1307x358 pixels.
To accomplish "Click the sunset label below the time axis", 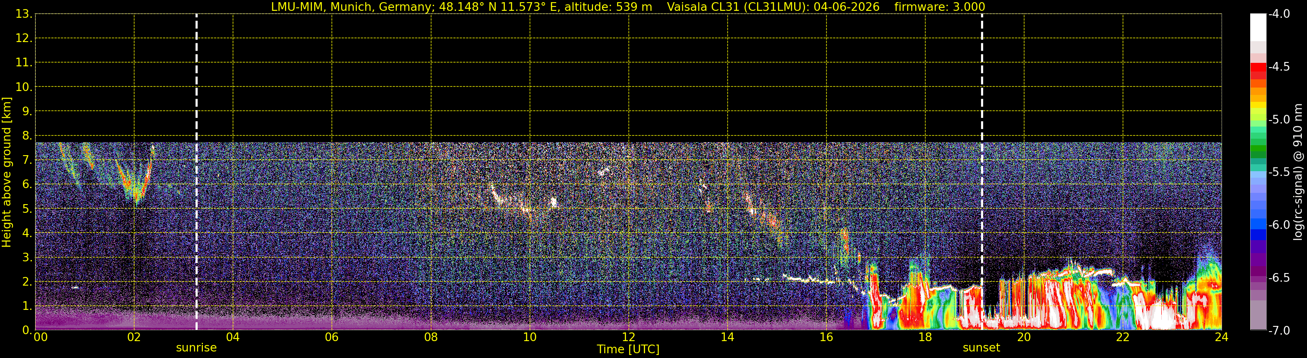I will tap(981, 348).
